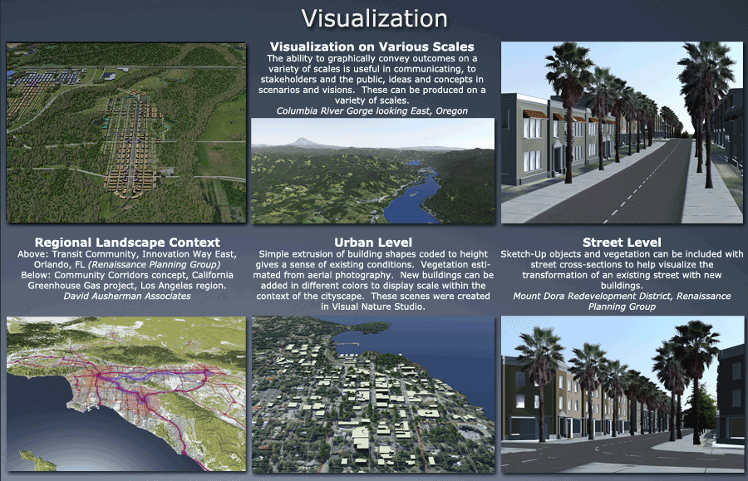This screenshot has height=481, width=748.
Task: Select the Regional Landscape Context heading
Action: (x=126, y=243)
